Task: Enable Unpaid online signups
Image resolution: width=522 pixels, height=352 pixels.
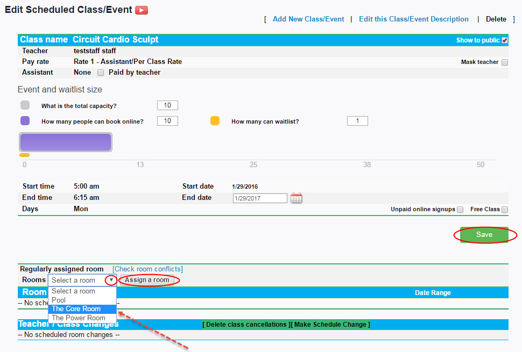Action: (460, 209)
